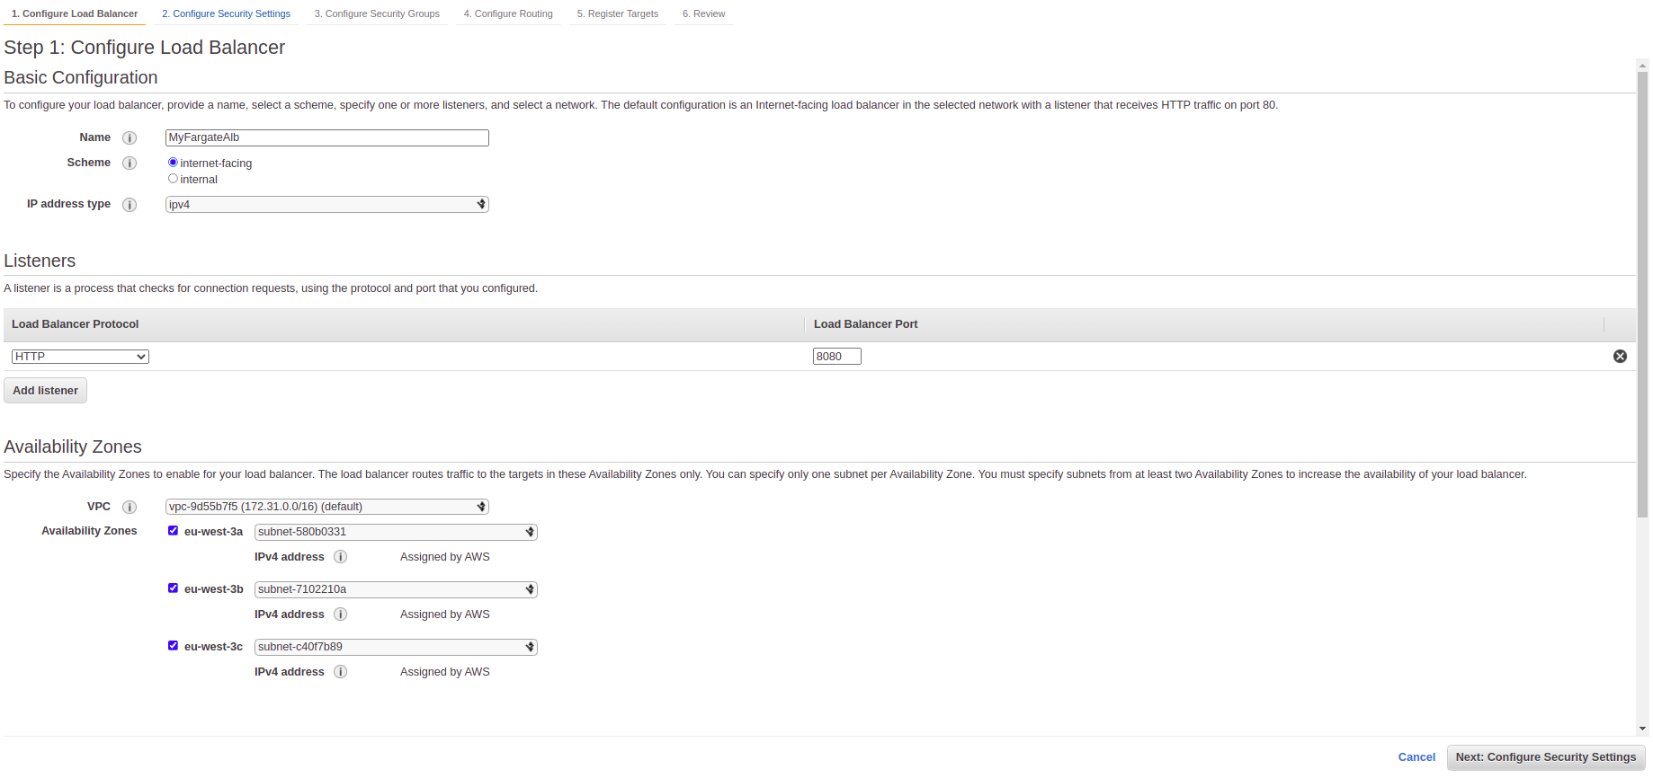Image resolution: width=1653 pixels, height=778 pixels.
Task: Click the info icon beside Name
Action: pyautogui.click(x=130, y=138)
